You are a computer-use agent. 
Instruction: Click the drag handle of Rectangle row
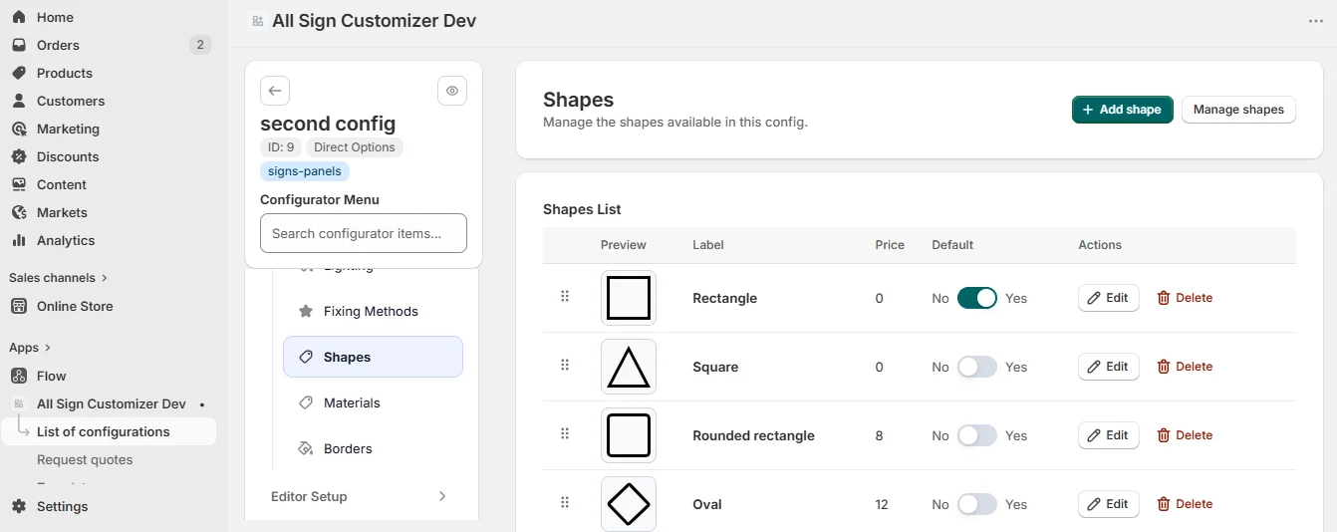pos(565,297)
